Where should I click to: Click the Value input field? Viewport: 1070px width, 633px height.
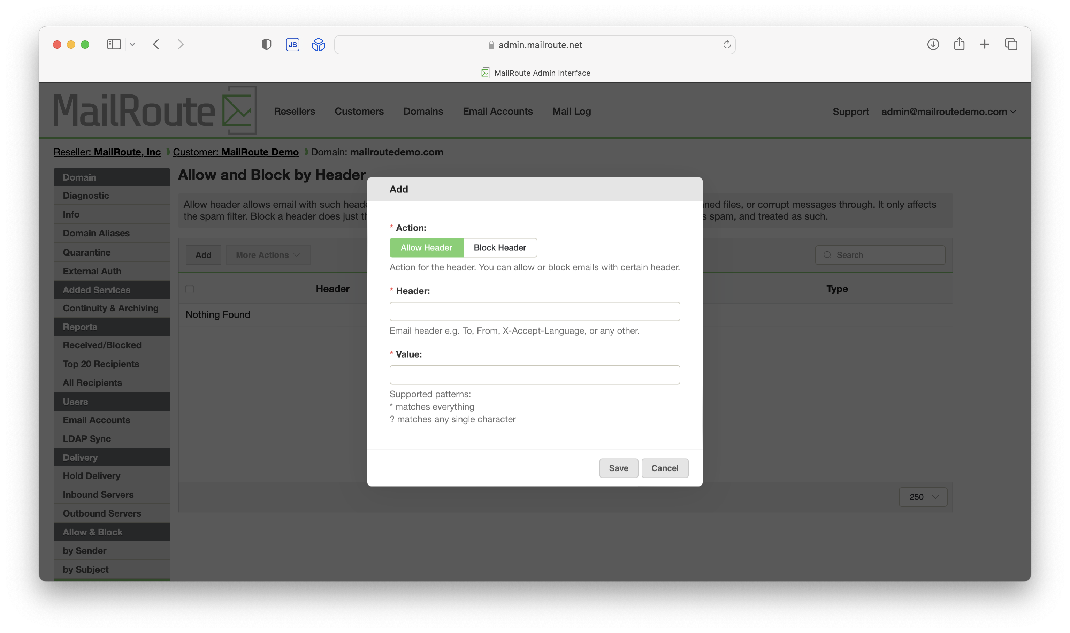tap(534, 375)
